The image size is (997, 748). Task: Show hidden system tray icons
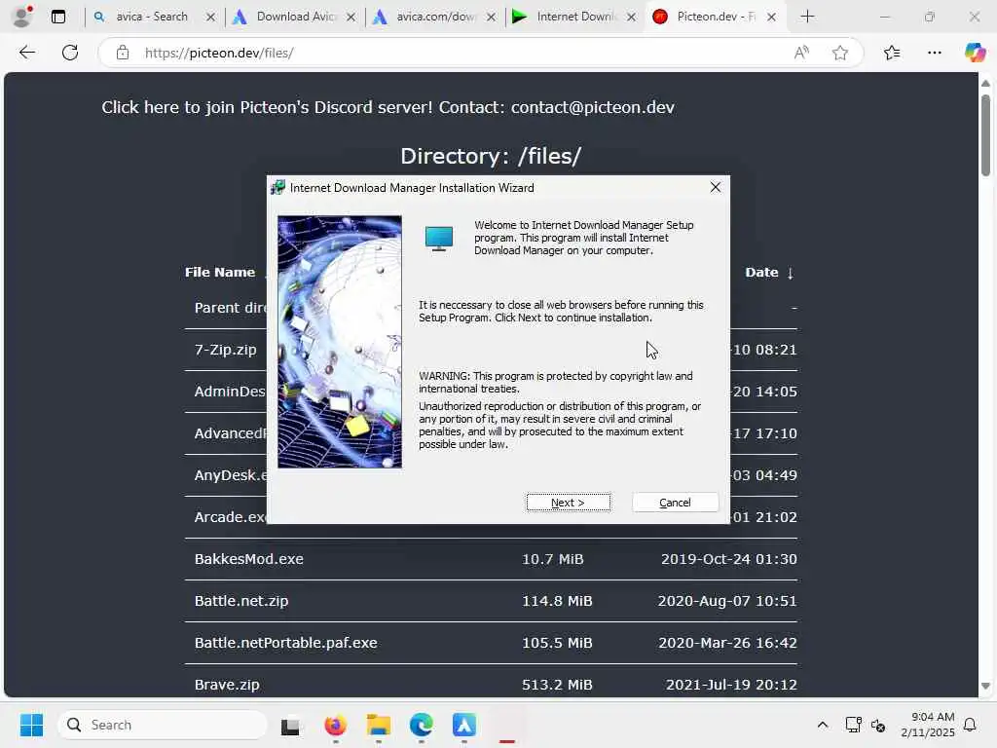click(822, 725)
